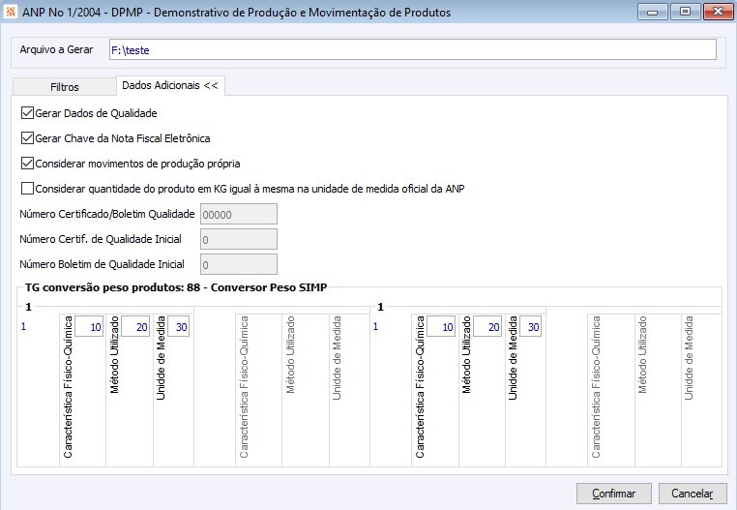Enable Considerar quantidade do produto em KG checkbox
The width and height of the screenshot is (737, 510).
27,189
